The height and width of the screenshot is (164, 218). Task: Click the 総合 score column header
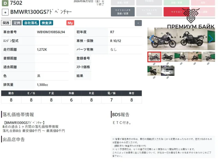coord(11,93)
